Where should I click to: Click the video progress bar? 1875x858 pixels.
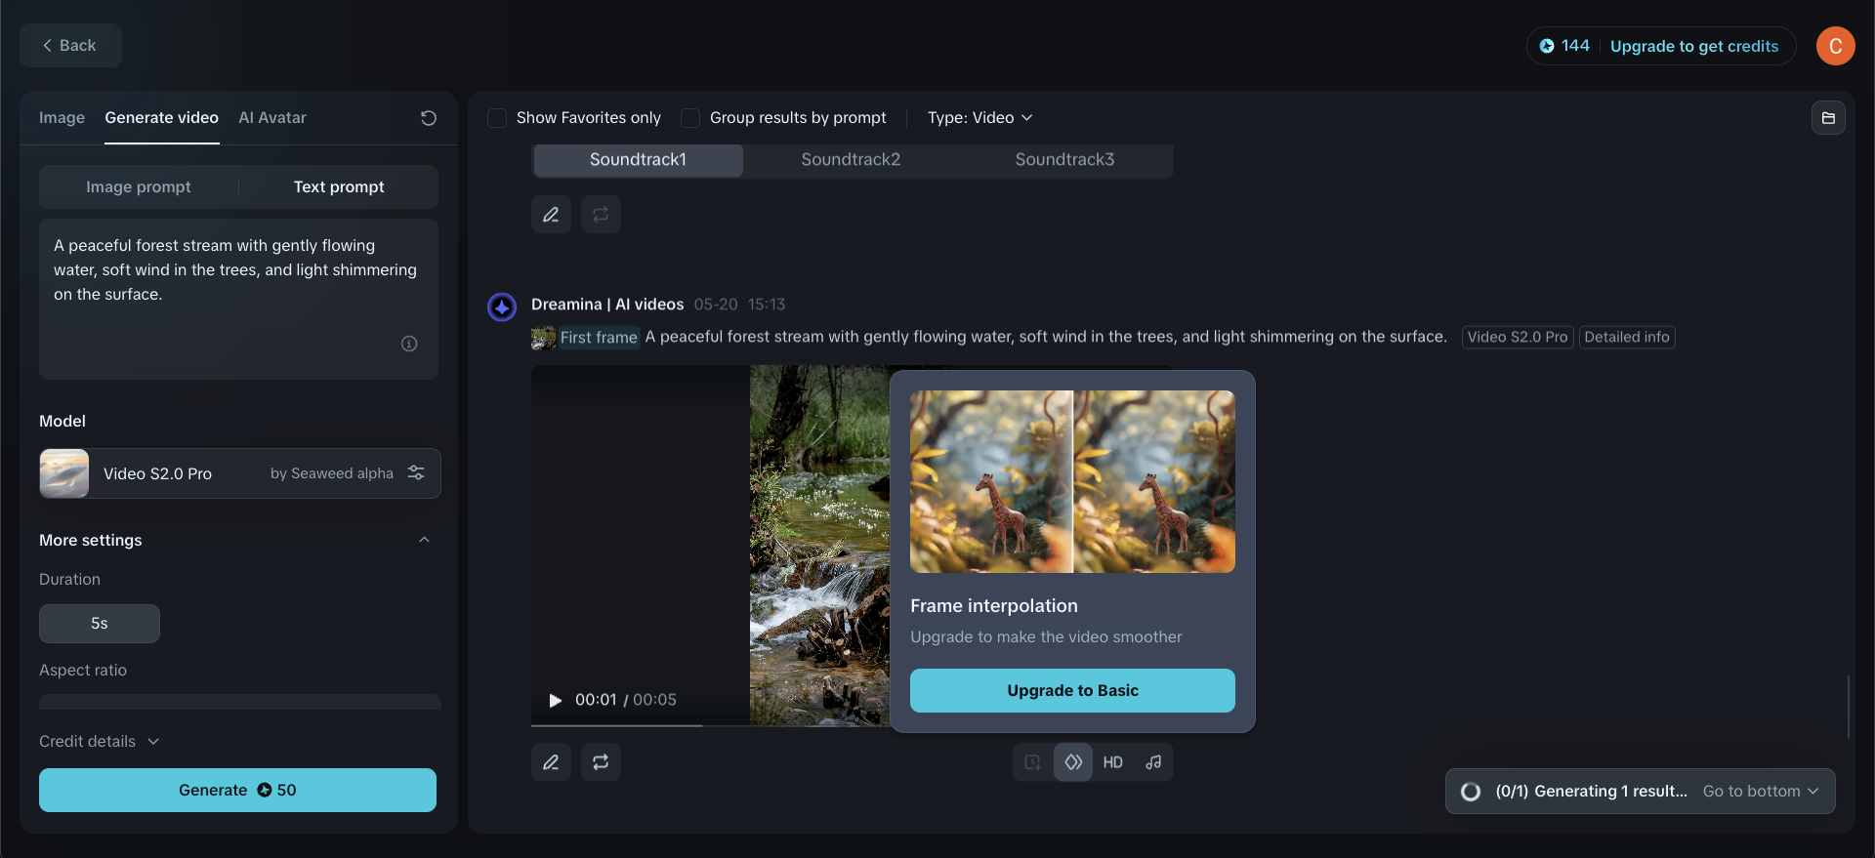[x=711, y=725]
